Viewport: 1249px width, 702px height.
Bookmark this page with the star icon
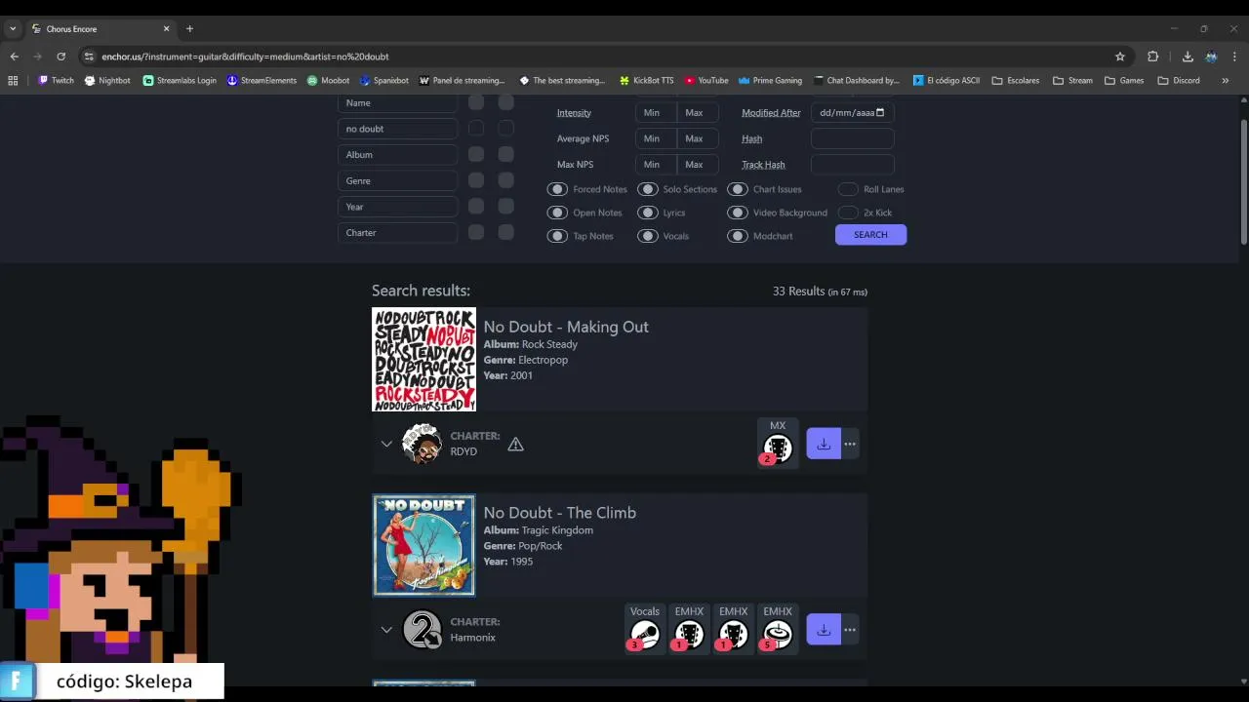tap(1120, 57)
